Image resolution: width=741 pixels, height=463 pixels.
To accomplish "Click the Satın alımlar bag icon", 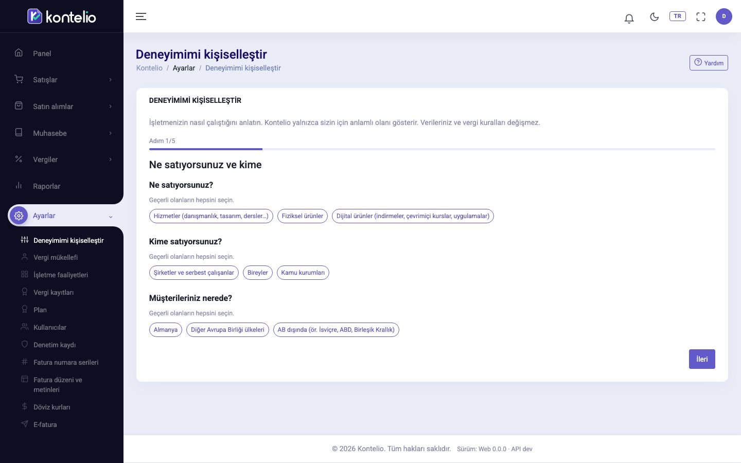I will 19,105.
